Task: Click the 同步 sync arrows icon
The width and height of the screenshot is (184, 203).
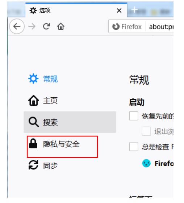Action: (33, 165)
